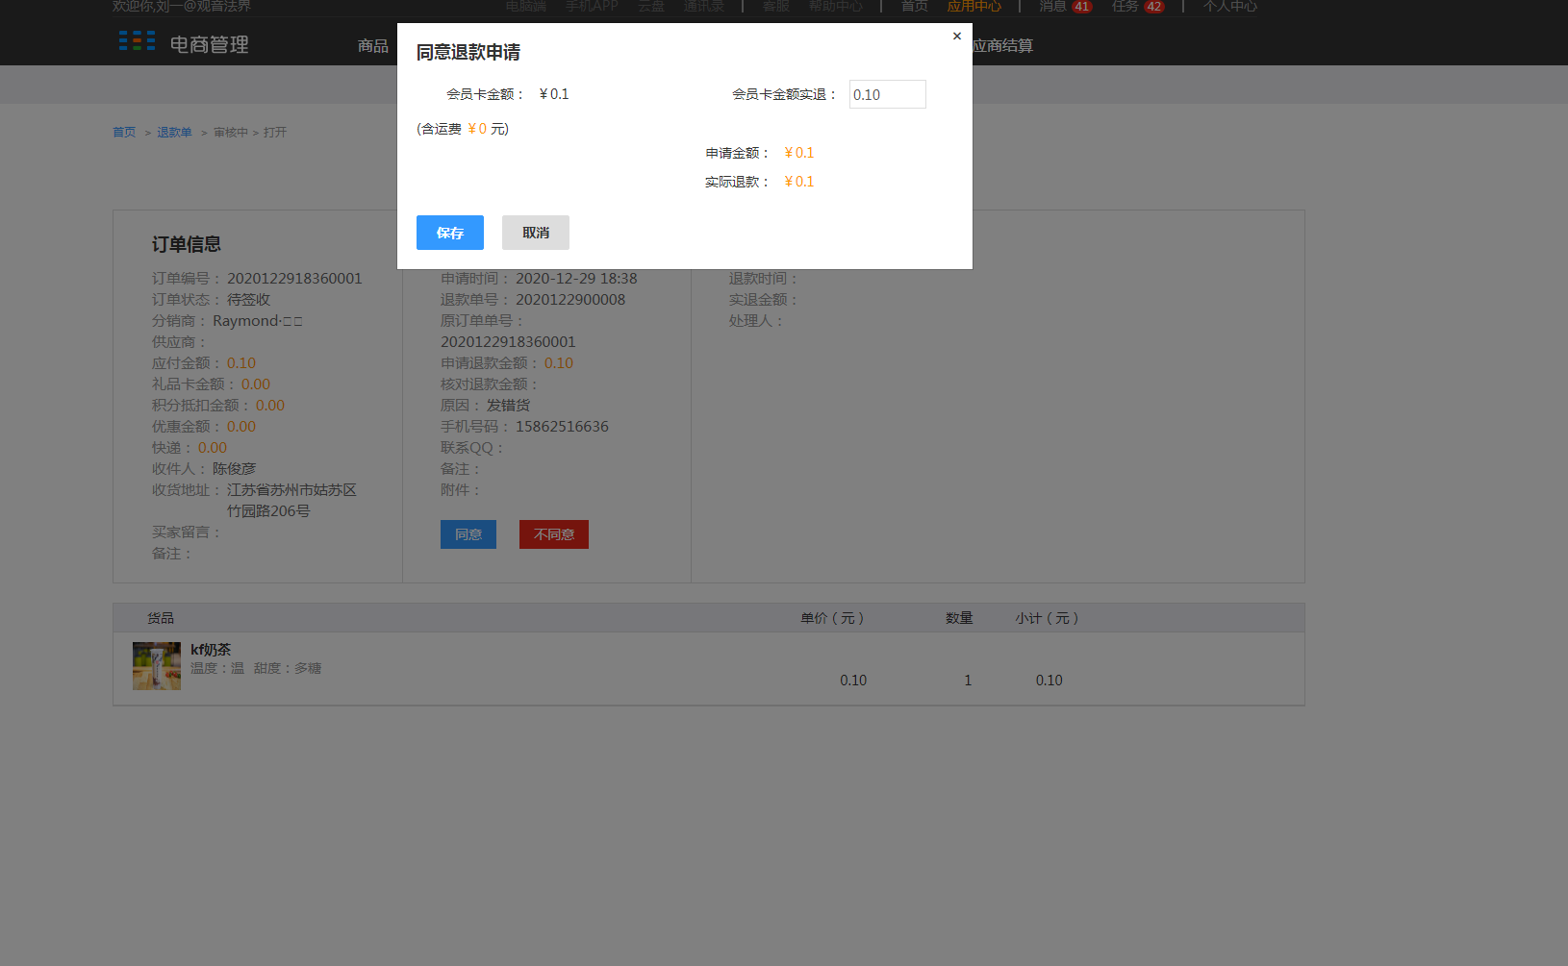Open 消息 notifications with badge 41

[1065, 6]
